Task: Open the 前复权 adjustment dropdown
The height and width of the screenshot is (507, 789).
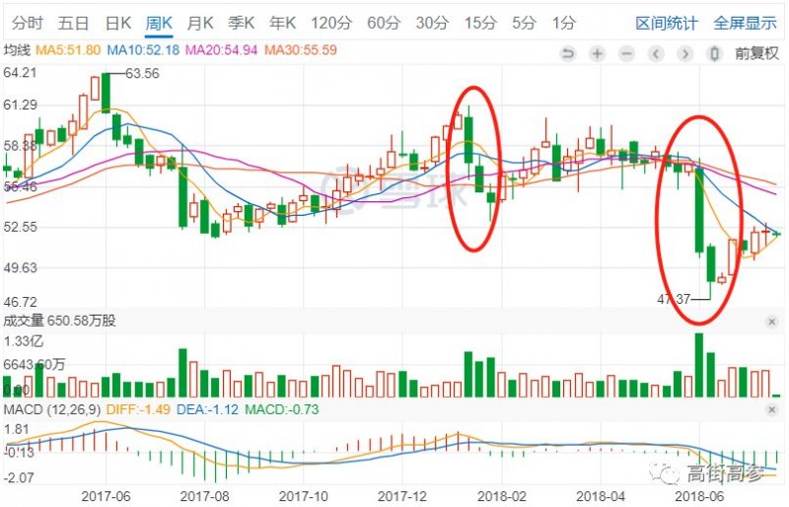Action: click(755, 54)
